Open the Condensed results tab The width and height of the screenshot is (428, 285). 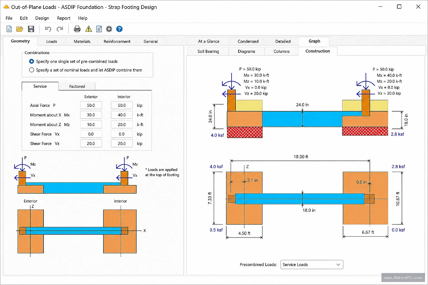248,41
